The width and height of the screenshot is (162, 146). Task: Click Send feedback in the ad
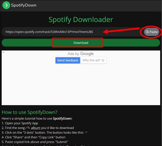68,60
